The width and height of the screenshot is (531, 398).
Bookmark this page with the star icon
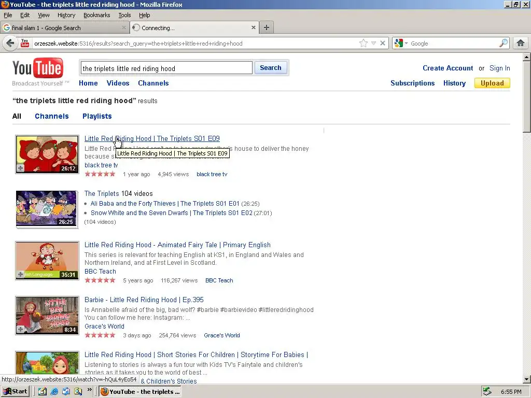click(x=364, y=44)
